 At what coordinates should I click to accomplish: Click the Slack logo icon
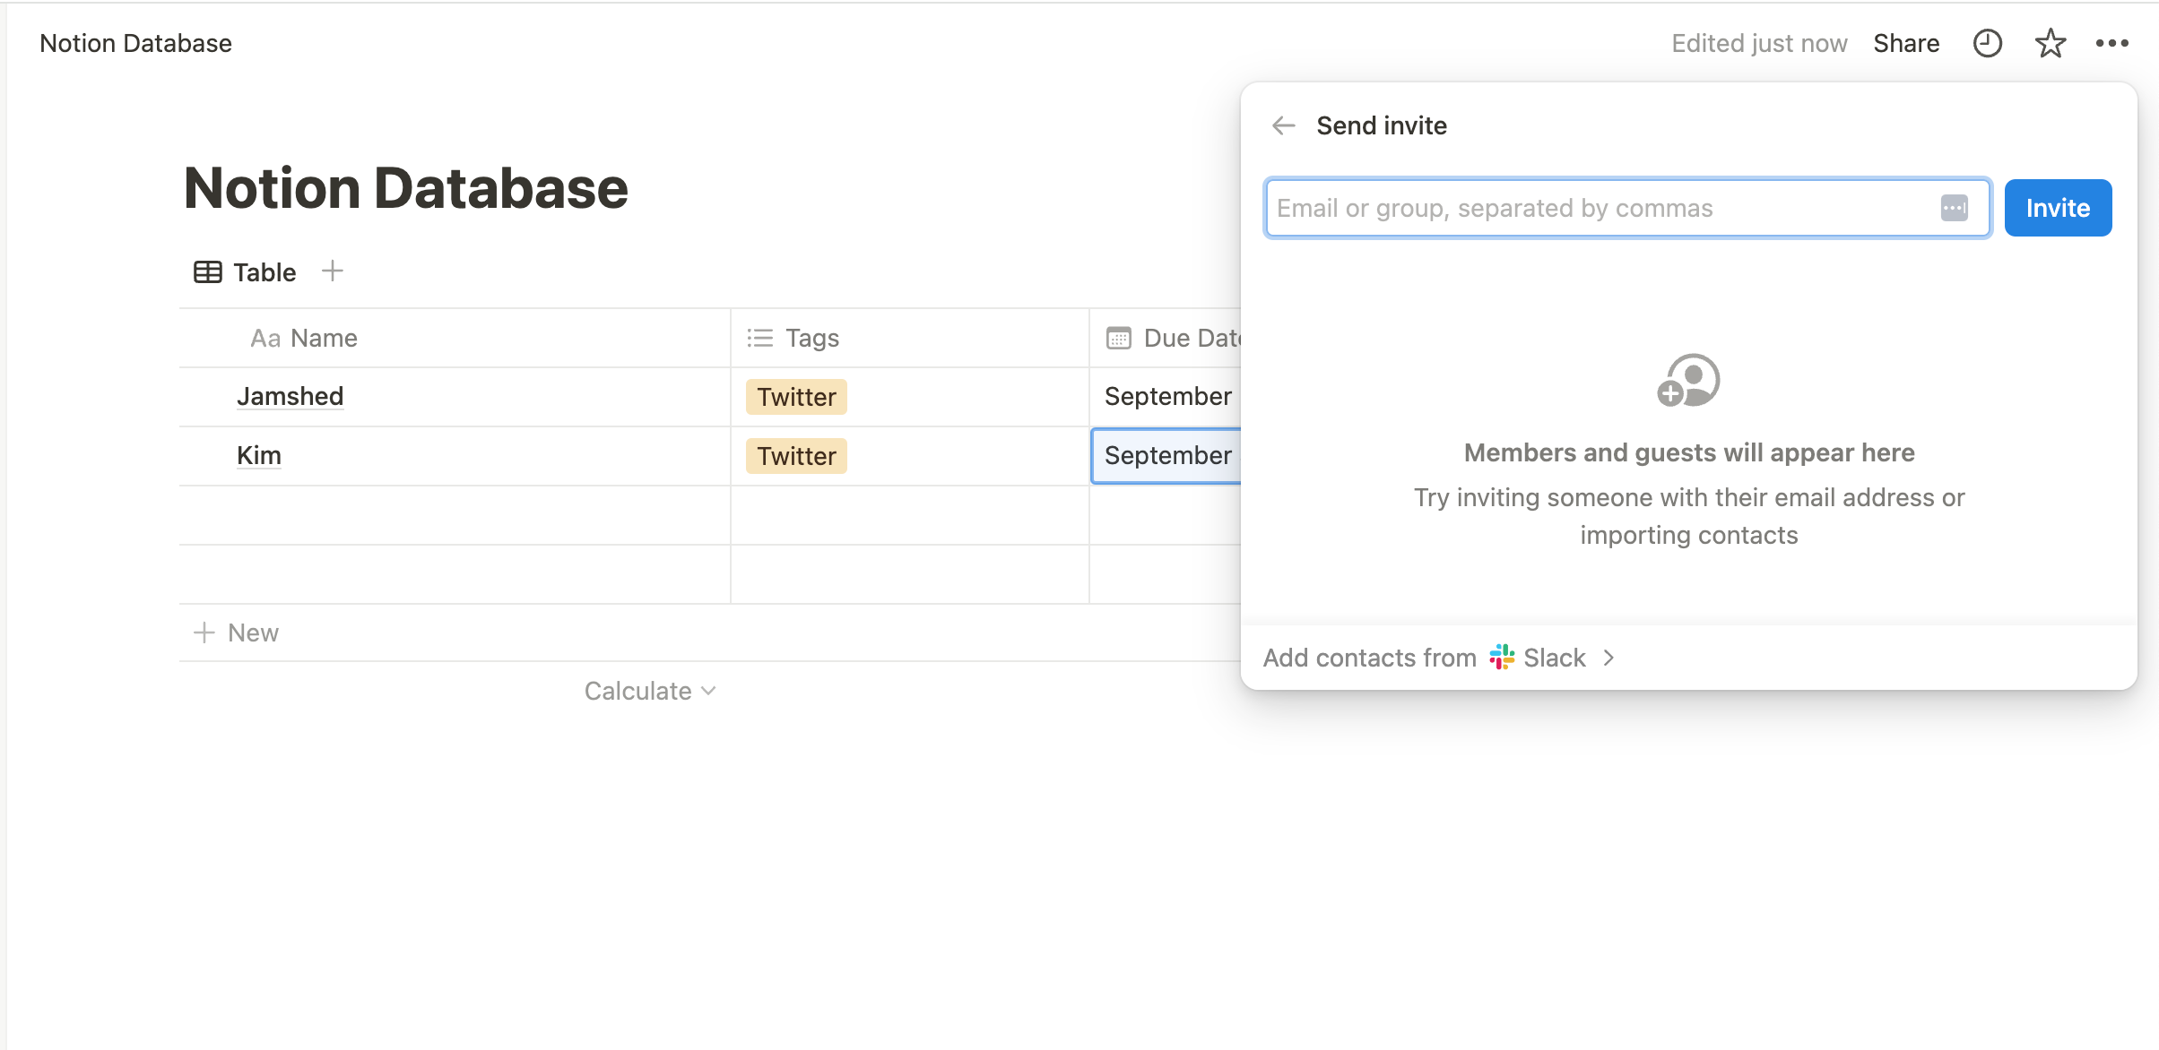click(x=1502, y=658)
